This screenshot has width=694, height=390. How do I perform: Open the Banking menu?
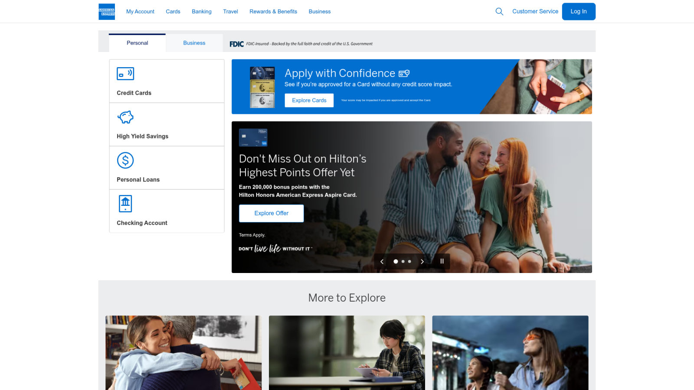202,12
